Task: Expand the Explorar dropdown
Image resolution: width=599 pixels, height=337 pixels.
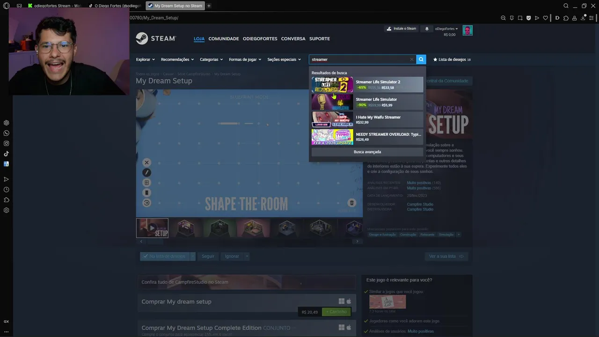Action: pos(146,59)
